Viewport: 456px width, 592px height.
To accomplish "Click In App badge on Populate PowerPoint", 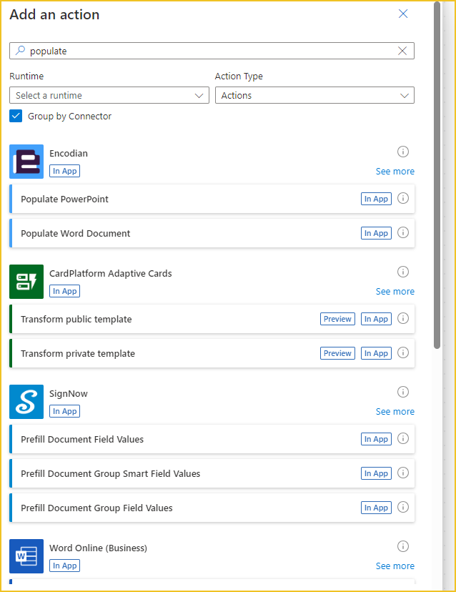I will [x=376, y=199].
